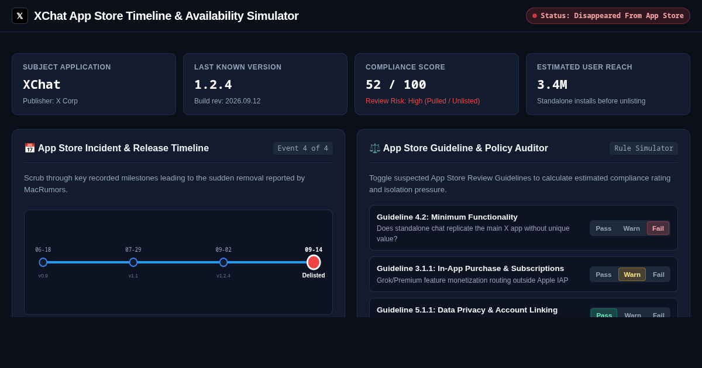Click the blue timeline track between 07-29 and 09-02
Screen dimensions: 702x368
click(x=178, y=262)
